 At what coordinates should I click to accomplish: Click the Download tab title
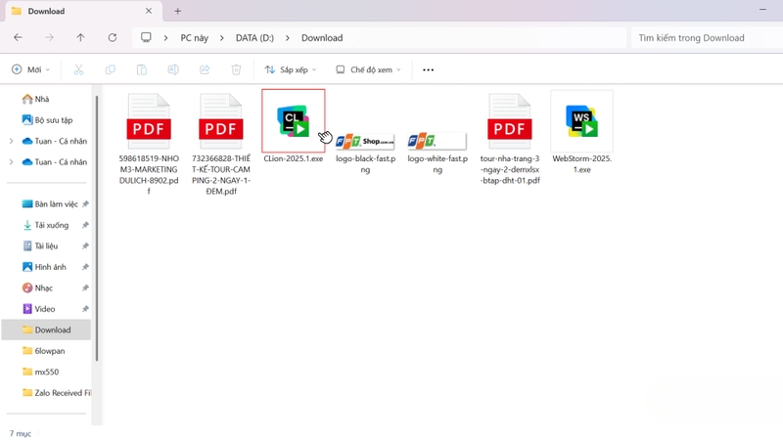tap(46, 11)
